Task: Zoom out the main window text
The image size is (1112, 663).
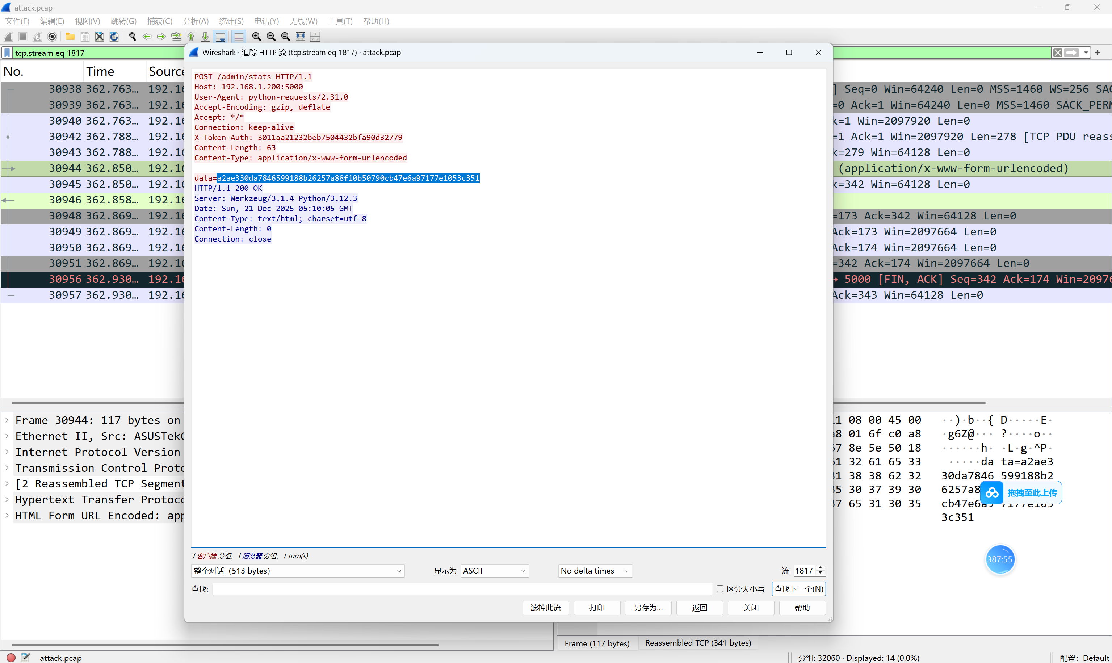Action: click(x=271, y=37)
